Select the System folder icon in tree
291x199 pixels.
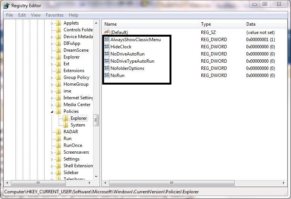(66, 125)
